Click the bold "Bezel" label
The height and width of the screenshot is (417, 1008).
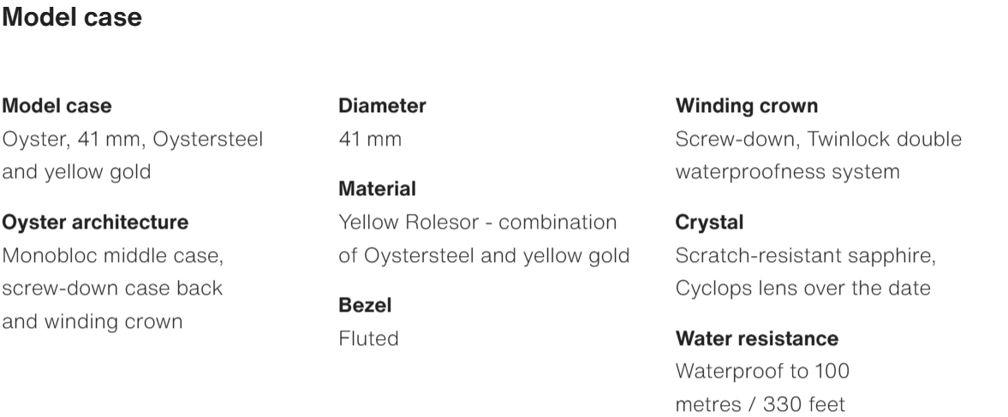click(365, 305)
